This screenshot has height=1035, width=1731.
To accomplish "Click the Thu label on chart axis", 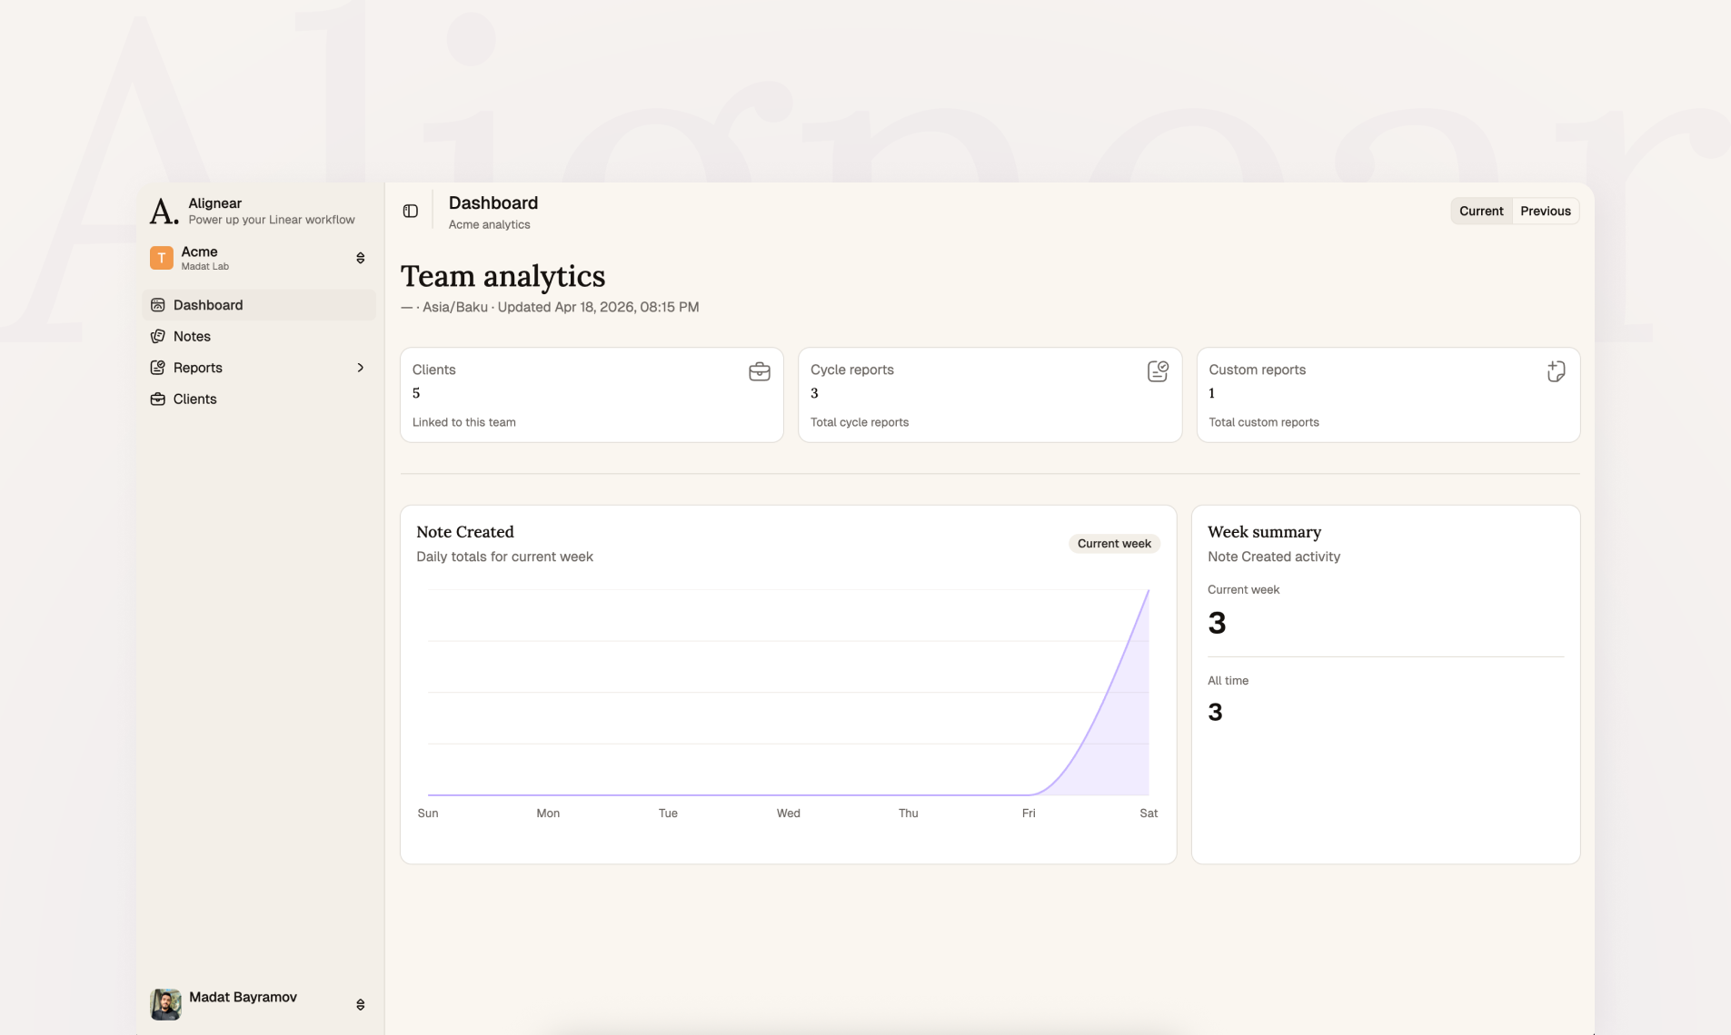I will (x=909, y=813).
